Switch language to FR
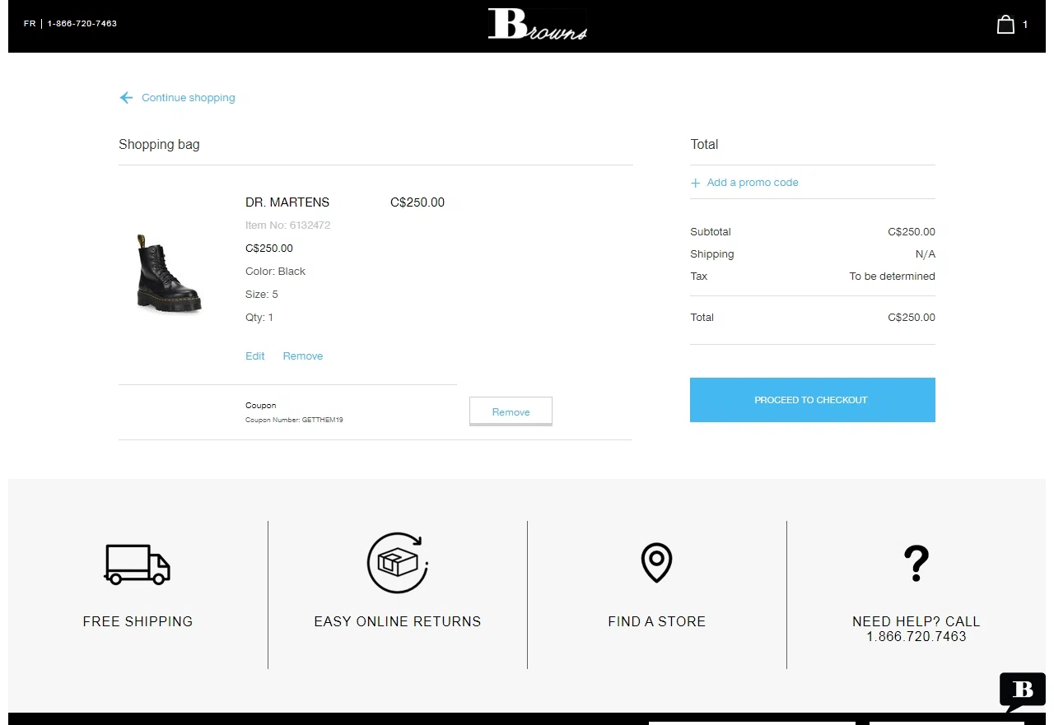 coord(30,24)
